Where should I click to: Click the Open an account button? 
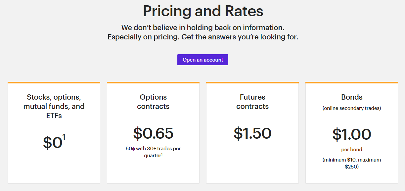(x=202, y=60)
